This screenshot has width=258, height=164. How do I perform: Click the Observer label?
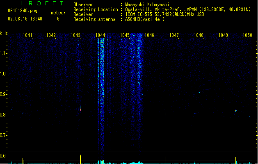pos(83,5)
